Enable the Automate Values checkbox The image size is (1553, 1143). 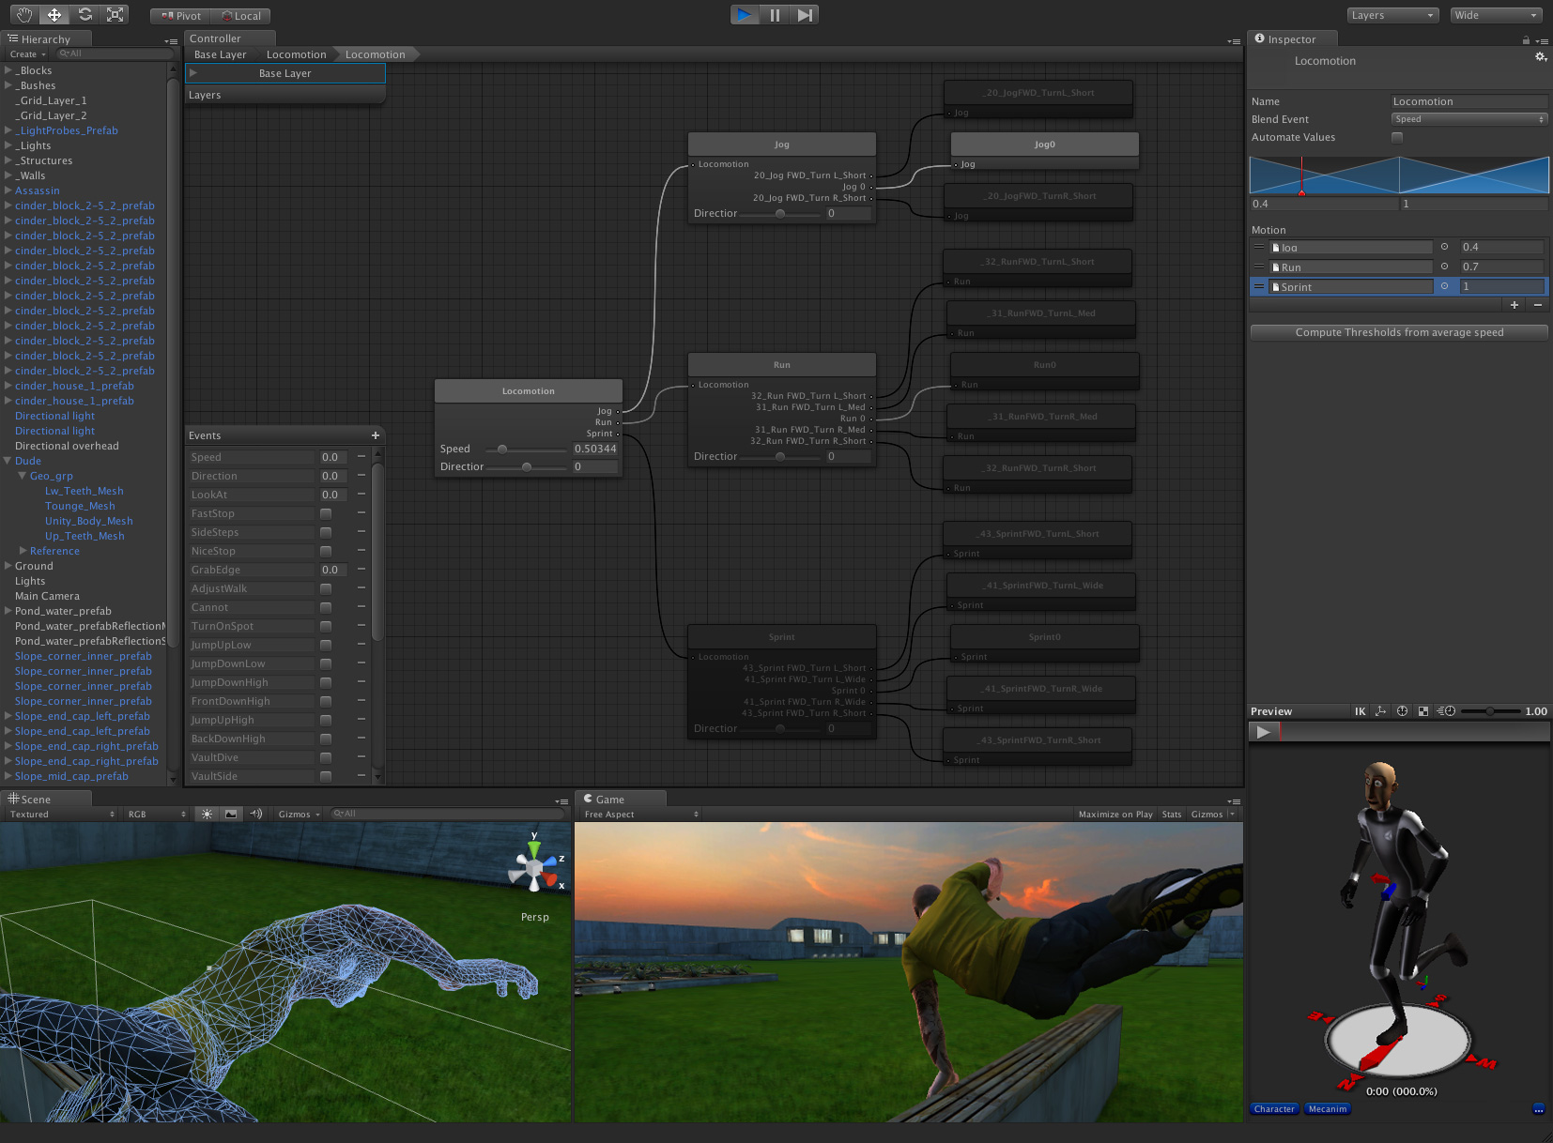point(1397,138)
